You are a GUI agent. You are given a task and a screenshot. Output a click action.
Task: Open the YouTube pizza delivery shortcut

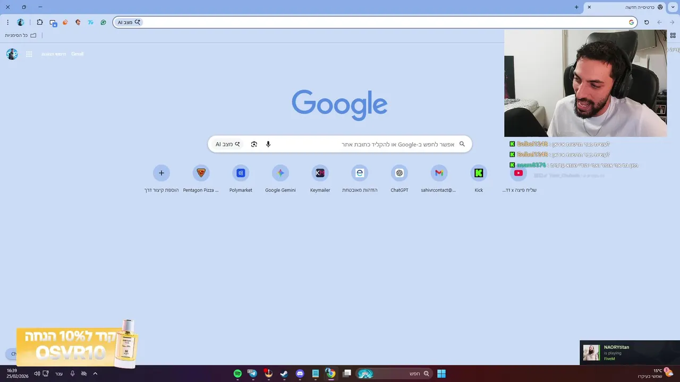click(518, 179)
